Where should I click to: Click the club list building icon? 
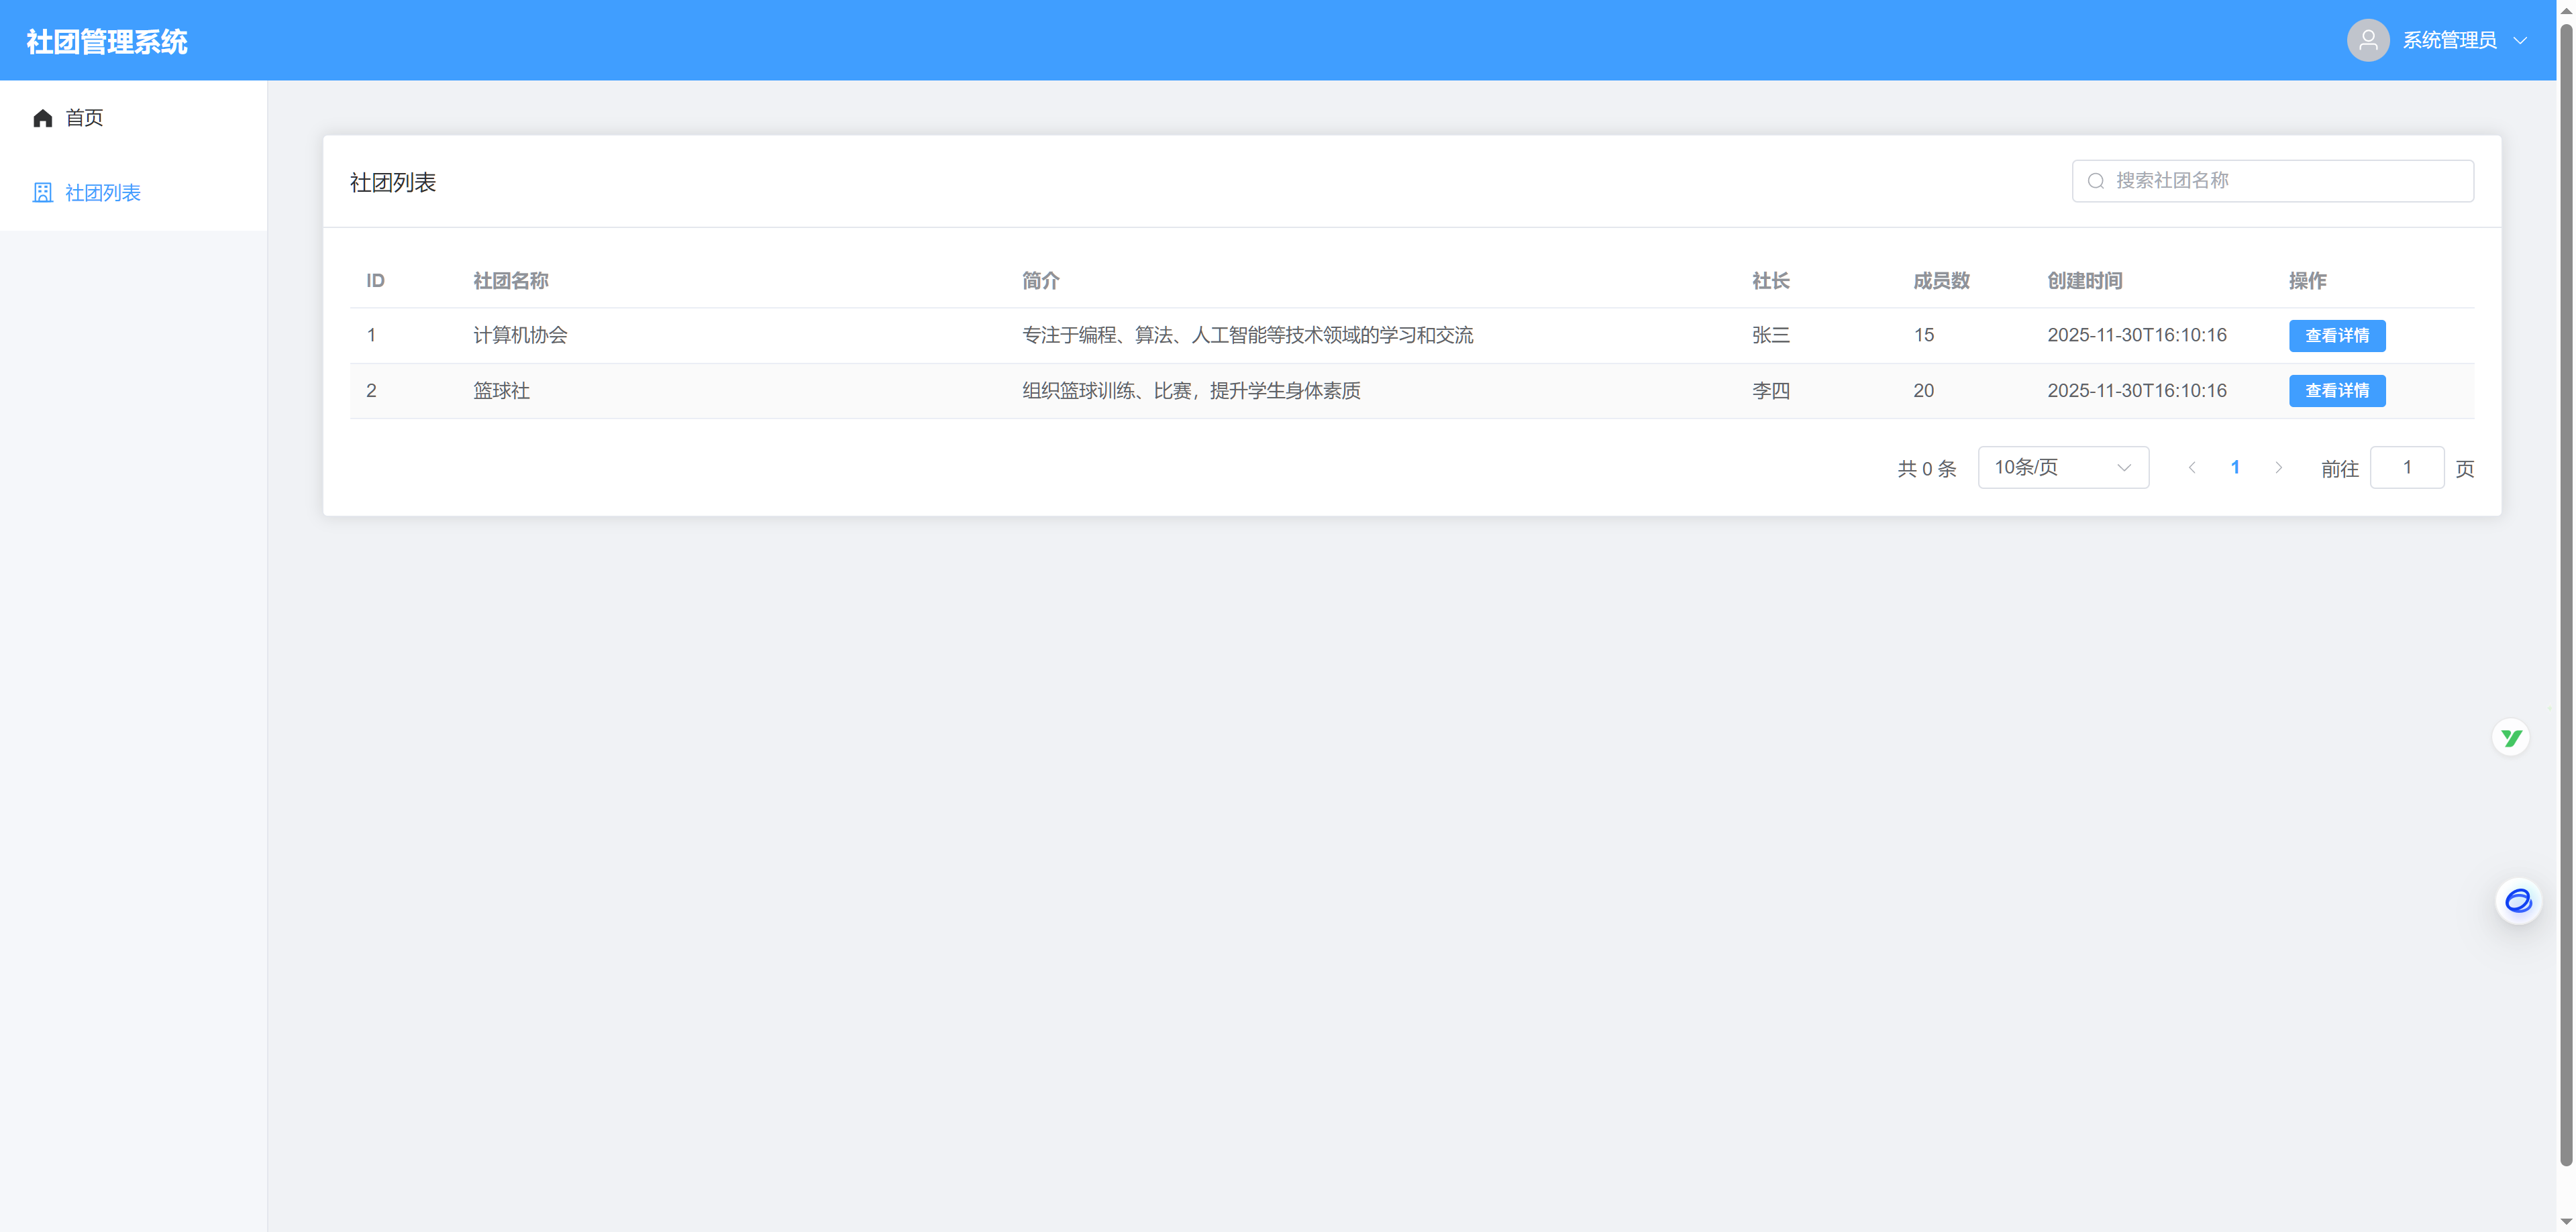tap(42, 193)
